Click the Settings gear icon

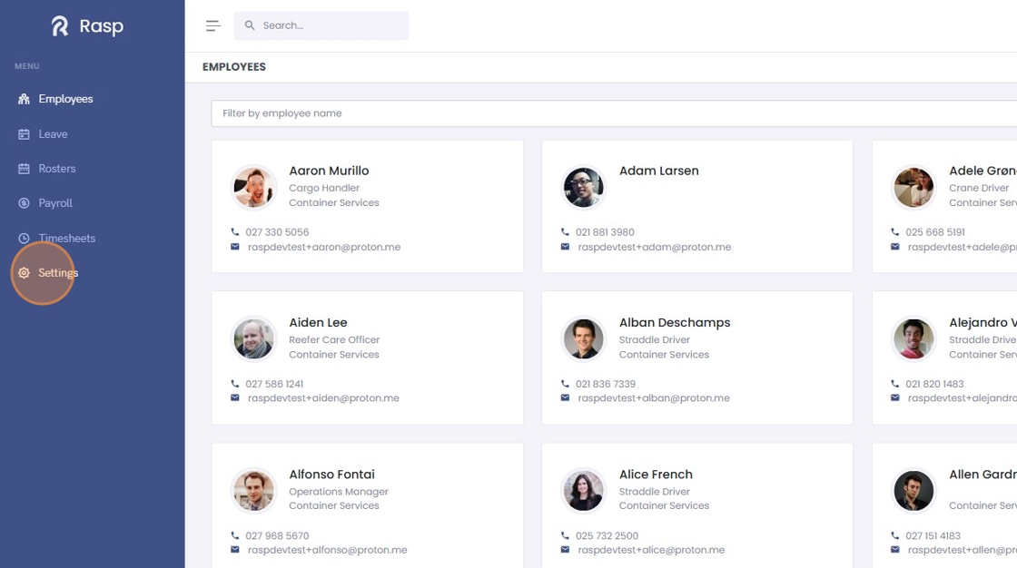click(24, 273)
